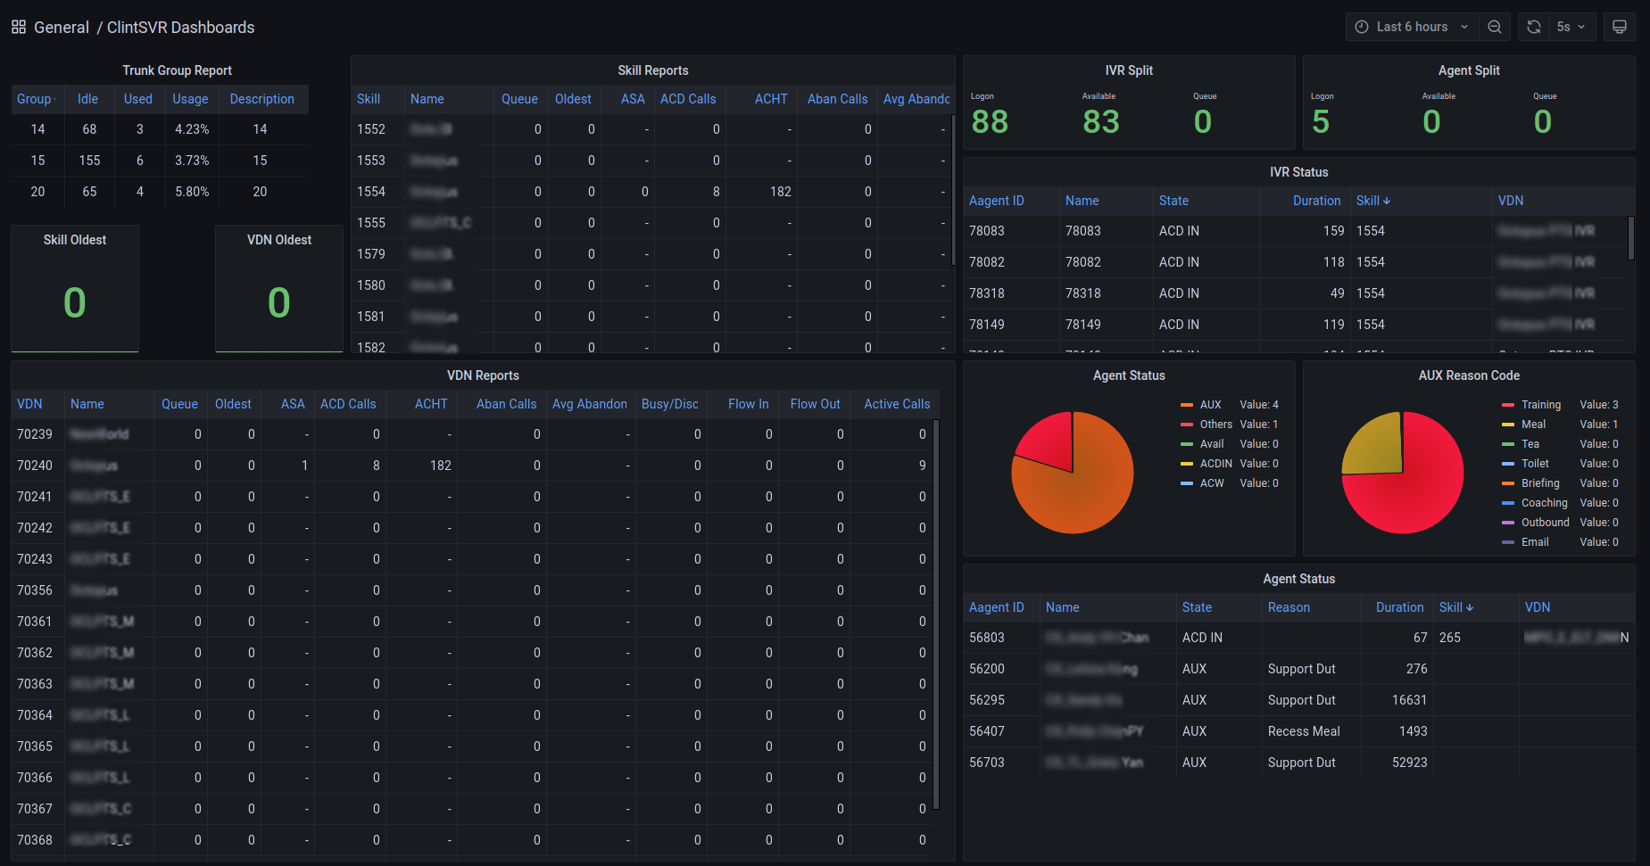Open the Skill Reports panel title menu
The width and height of the screenshot is (1650, 866).
pyautogui.click(x=652, y=70)
